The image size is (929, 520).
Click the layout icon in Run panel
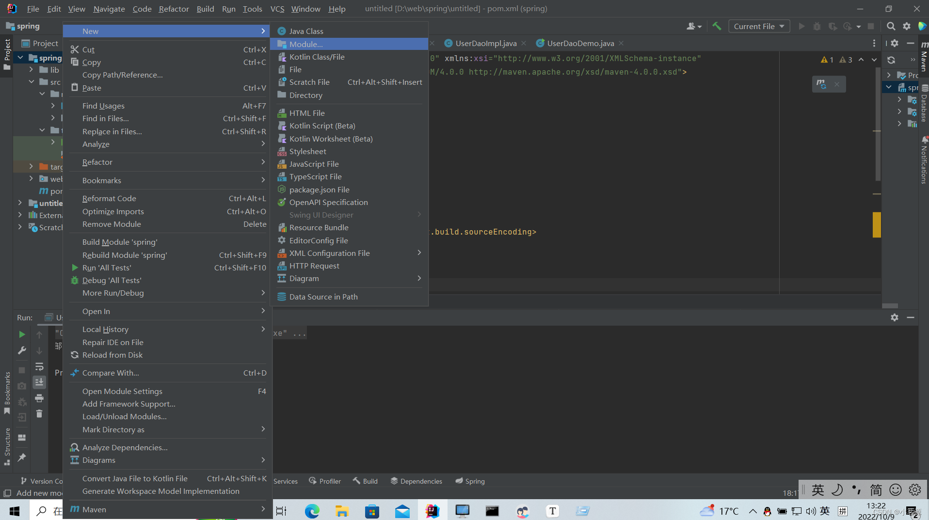coord(22,437)
